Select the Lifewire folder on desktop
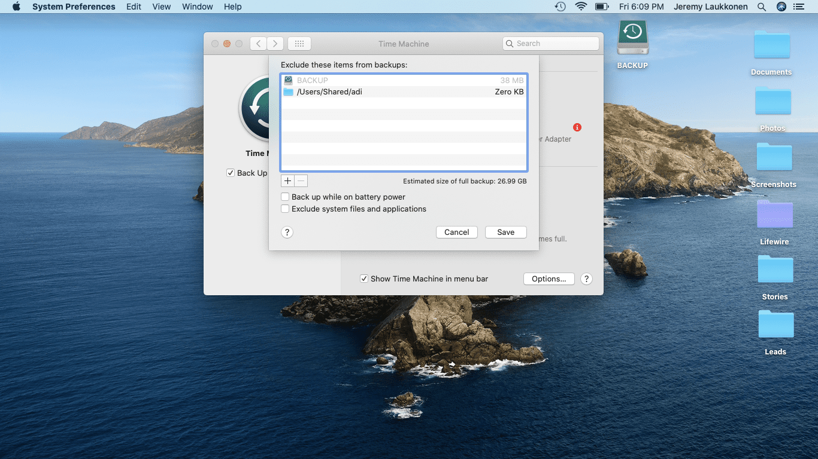Viewport: 818px width, 459px height. coord(775,214)
